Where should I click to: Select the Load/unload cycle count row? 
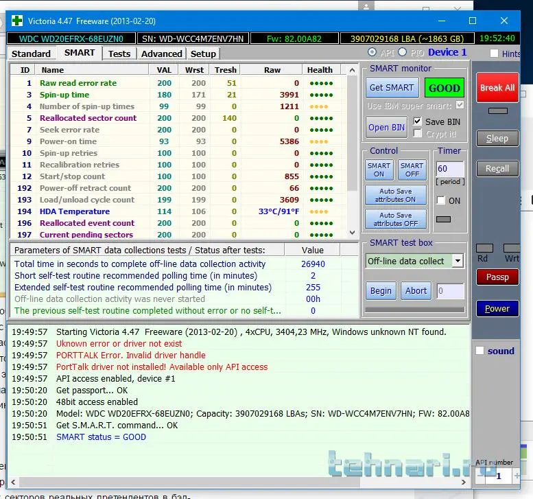(x=178, y=200)
